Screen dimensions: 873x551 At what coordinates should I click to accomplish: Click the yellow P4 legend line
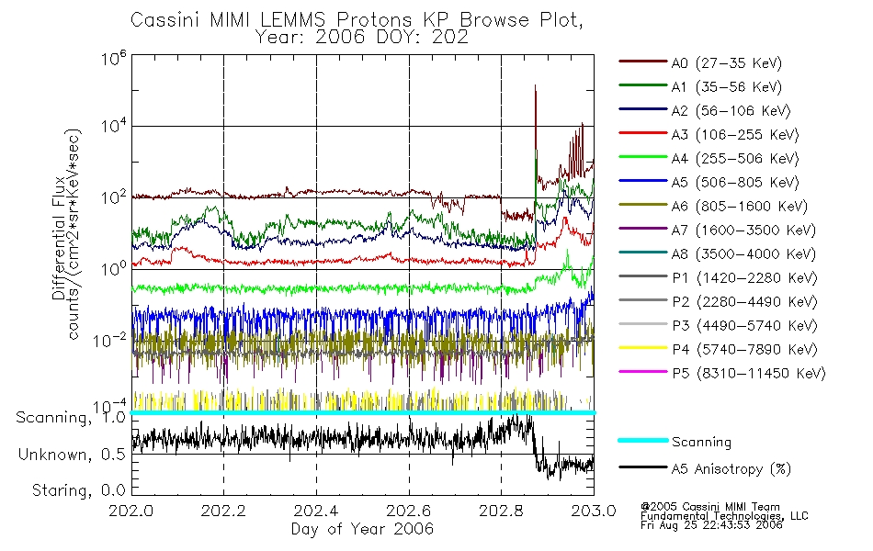642,348
